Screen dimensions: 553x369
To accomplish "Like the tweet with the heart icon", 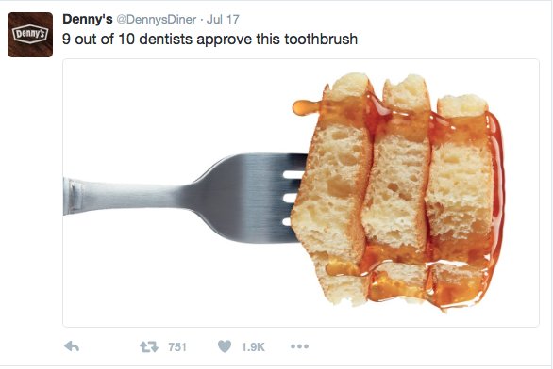I will 225,346.
